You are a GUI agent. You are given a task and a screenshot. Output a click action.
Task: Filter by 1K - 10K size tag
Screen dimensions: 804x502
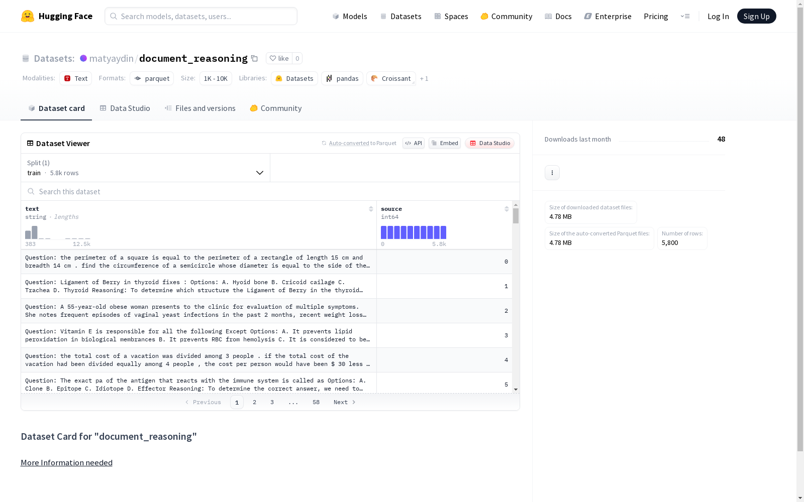(216, 78)
